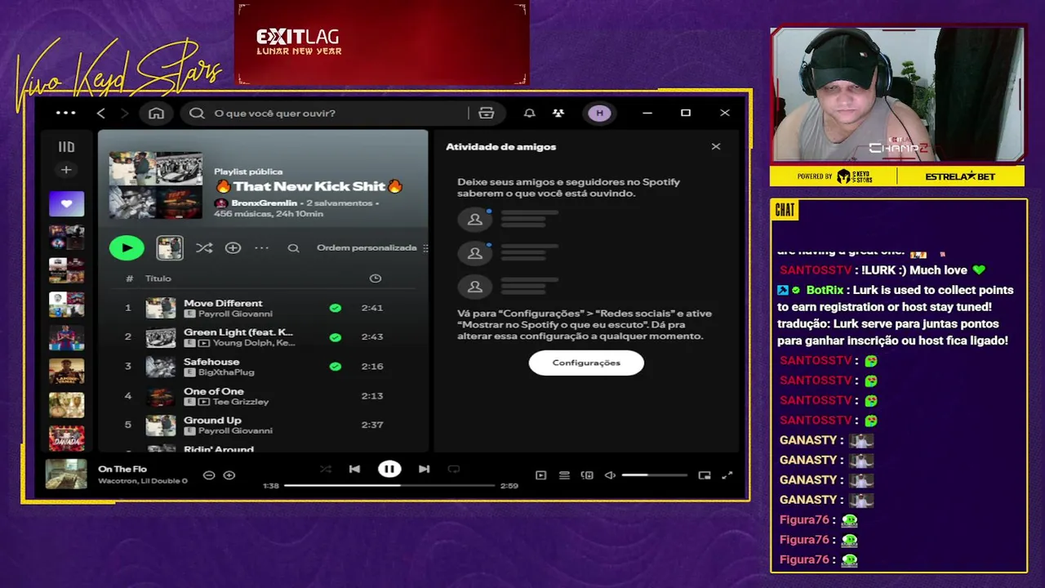The width and height of the screenshot is (1045, 588).
Task: Sort by "Título" column header
Action: coord(158,278)
